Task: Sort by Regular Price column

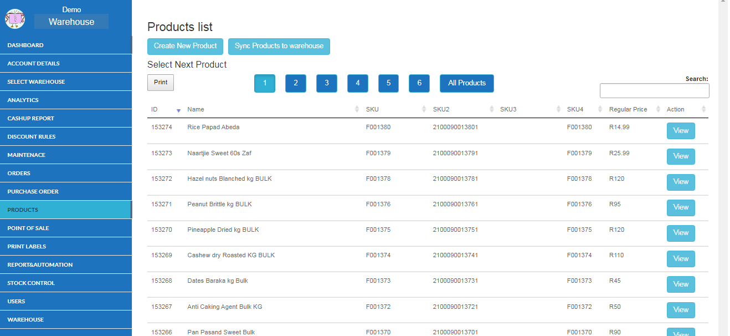Action: 628,109
